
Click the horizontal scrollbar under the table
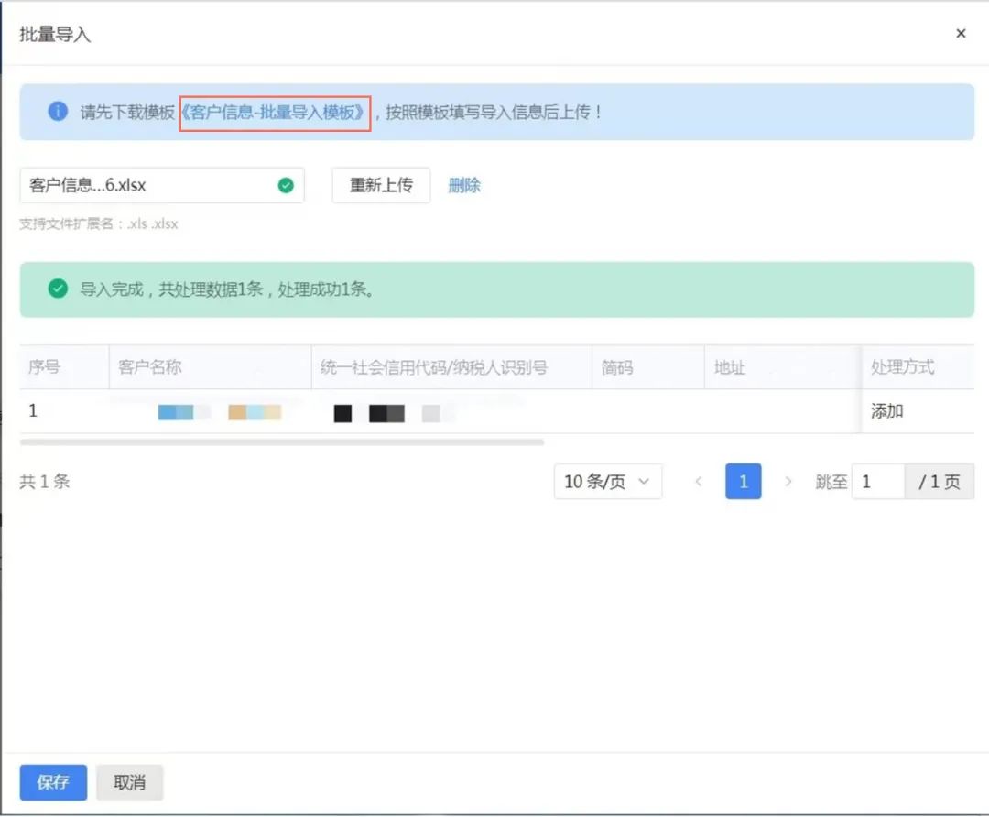point(281,441)
